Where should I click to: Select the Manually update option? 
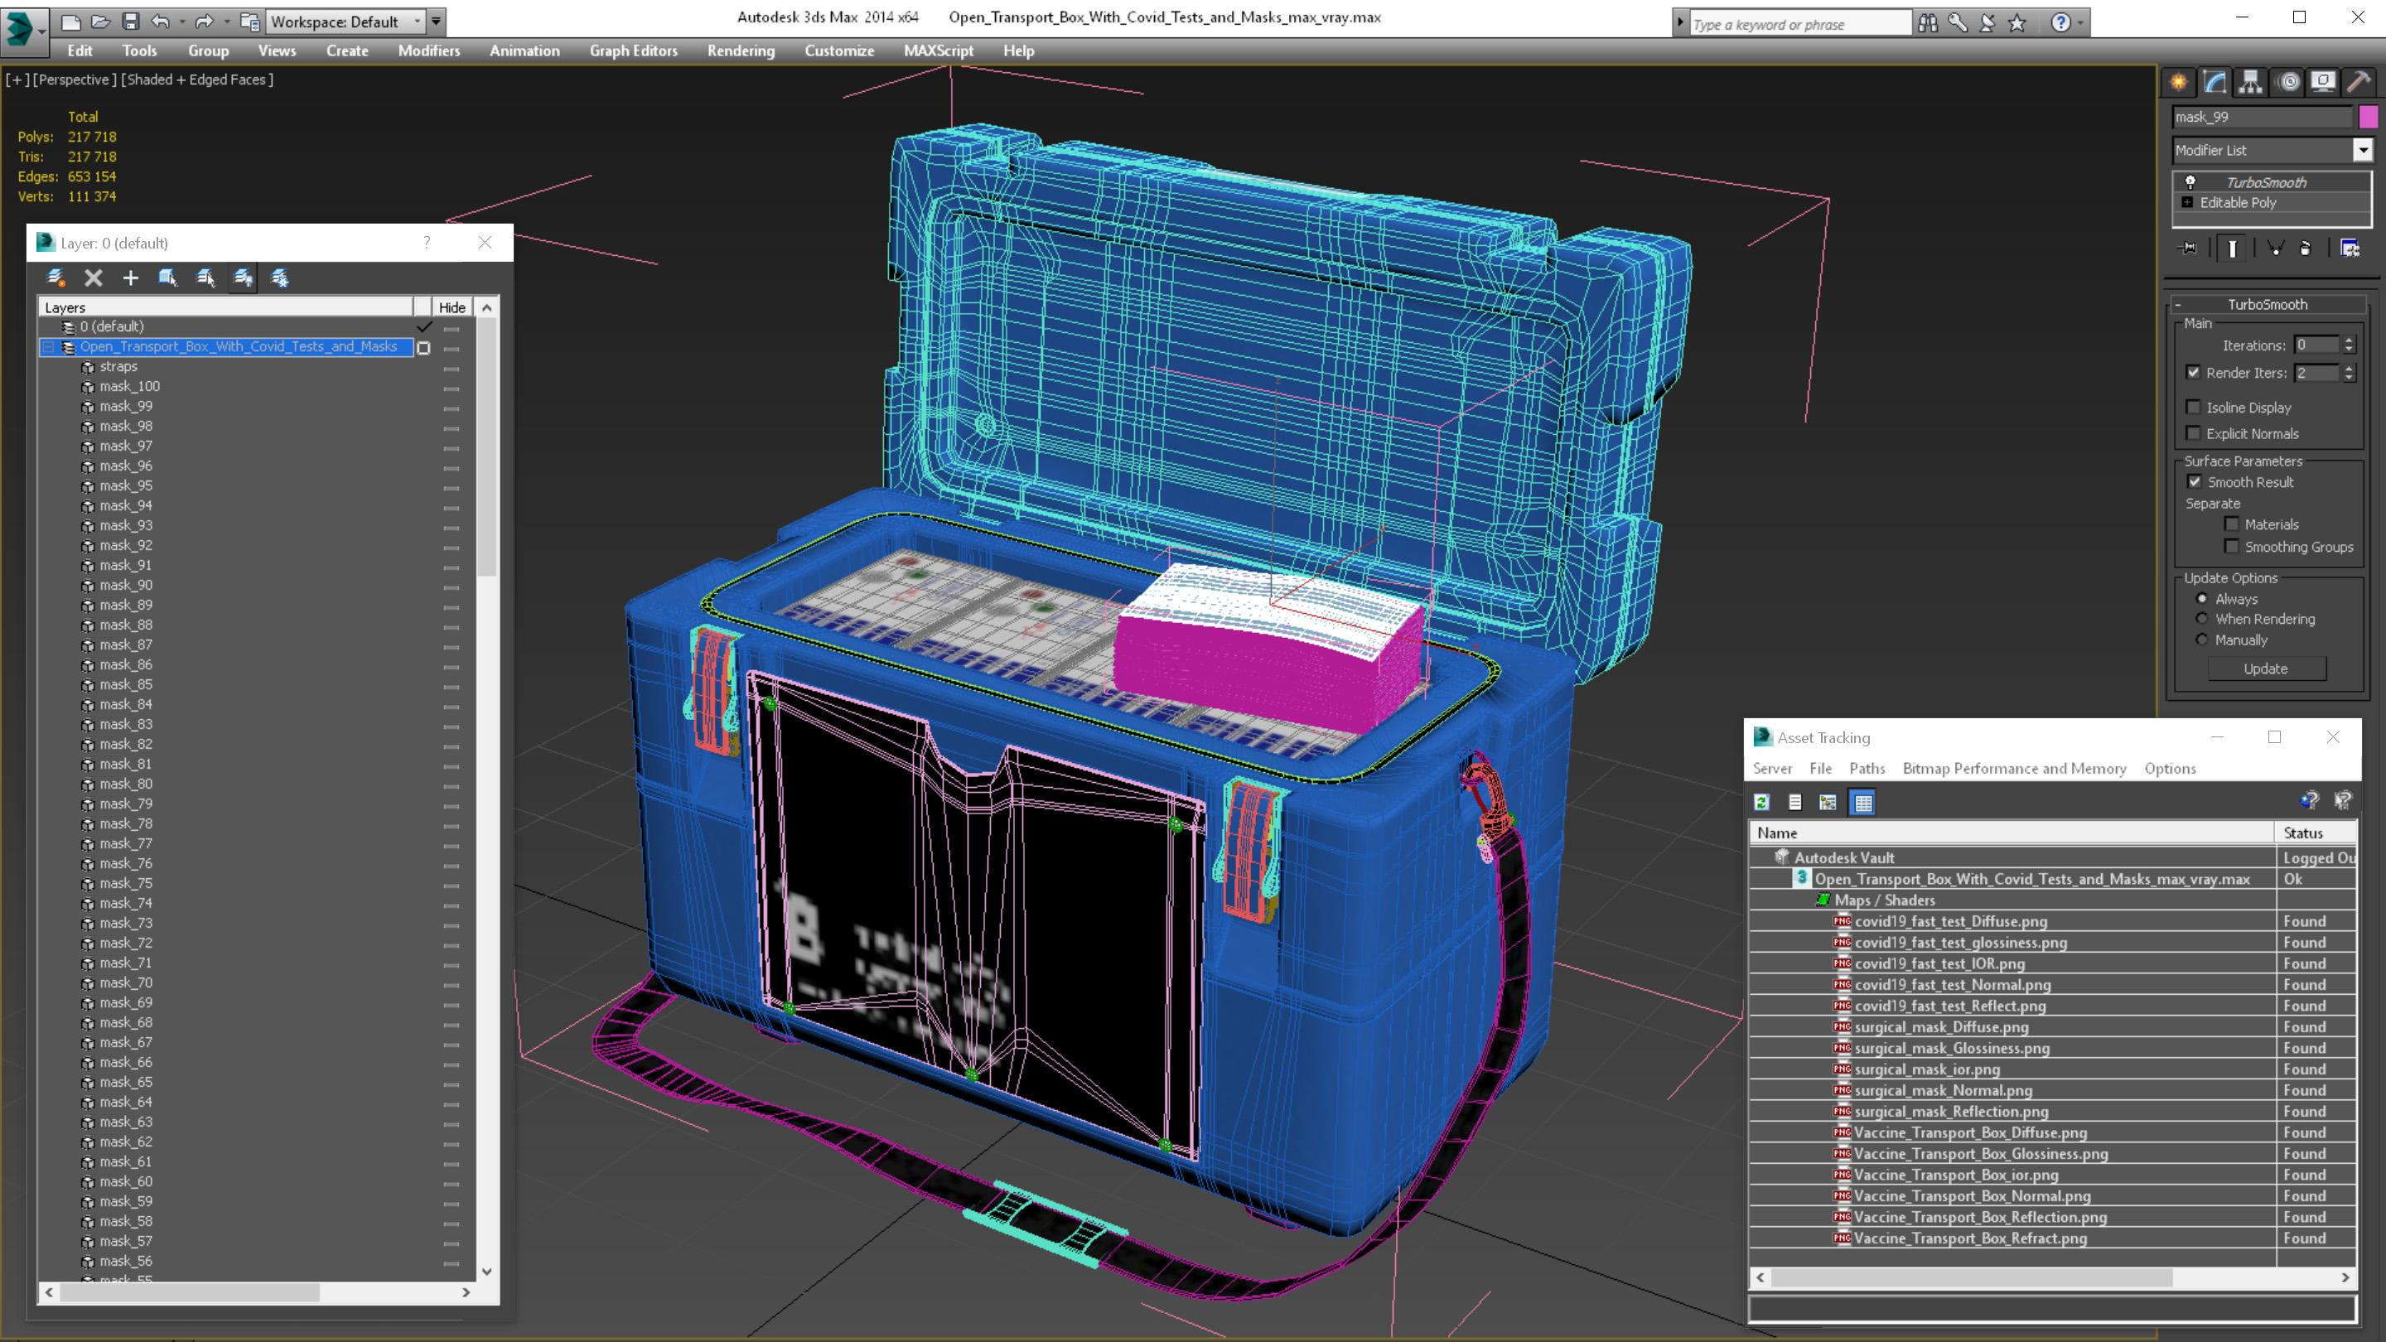[x=2203, y=639]
